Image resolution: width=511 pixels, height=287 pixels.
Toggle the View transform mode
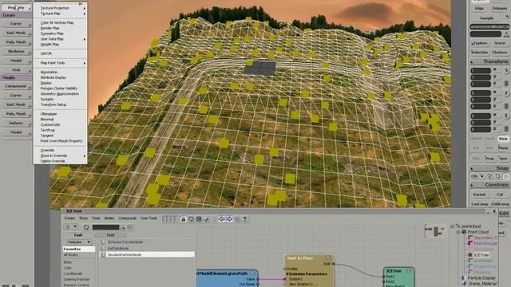503,139
